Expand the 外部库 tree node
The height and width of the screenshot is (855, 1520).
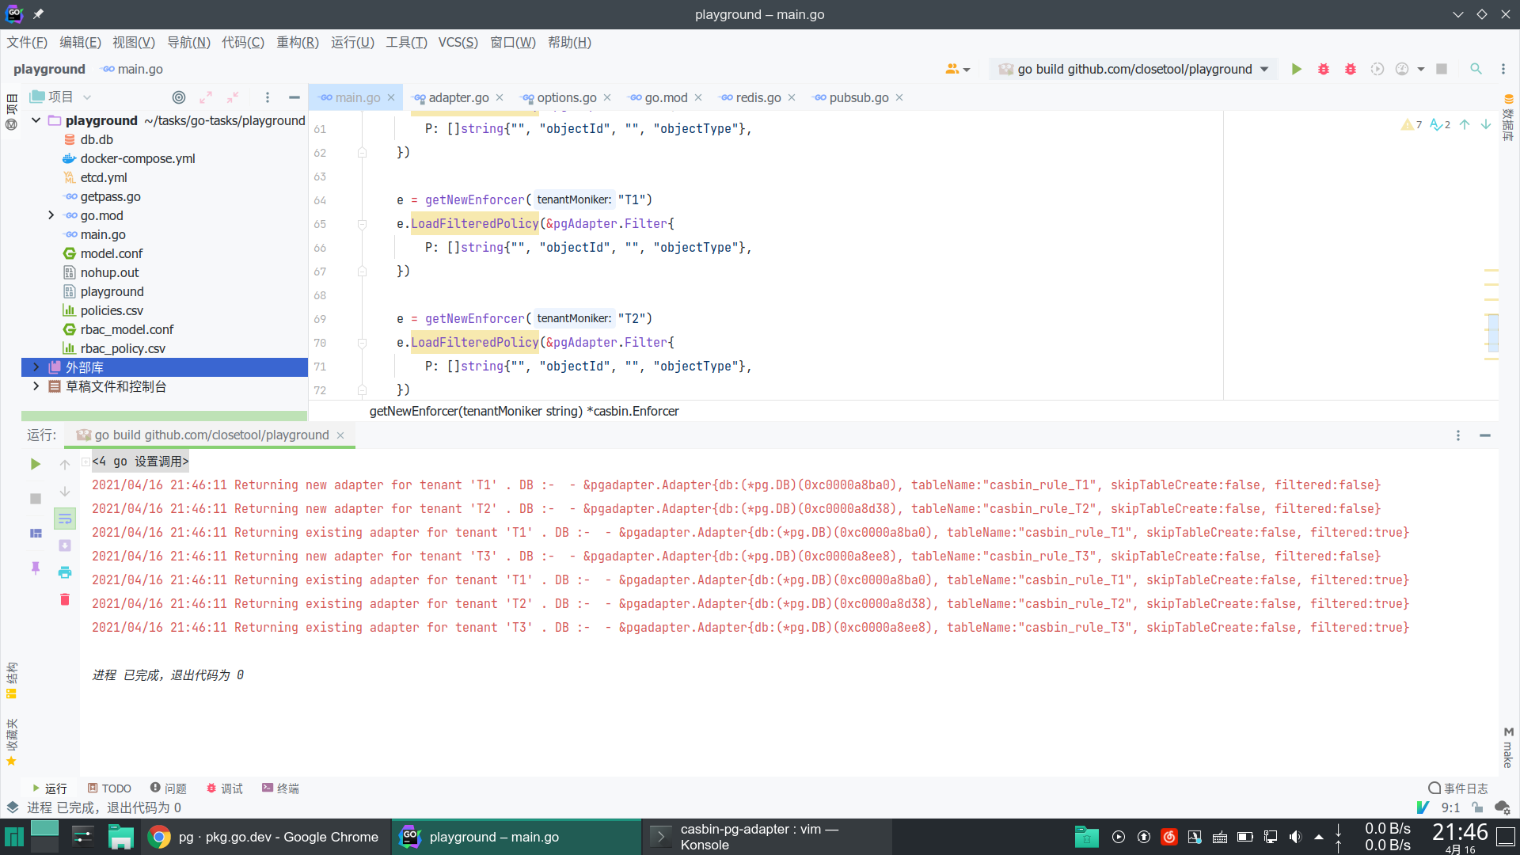click(36, 367)
